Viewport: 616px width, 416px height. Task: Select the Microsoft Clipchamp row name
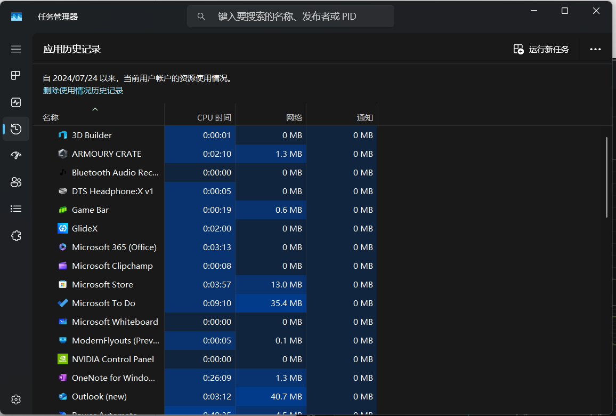pos(112,266)
